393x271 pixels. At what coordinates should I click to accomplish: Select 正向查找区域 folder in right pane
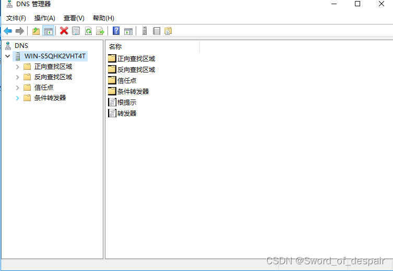pyautogui.click(x=132, y=59)
